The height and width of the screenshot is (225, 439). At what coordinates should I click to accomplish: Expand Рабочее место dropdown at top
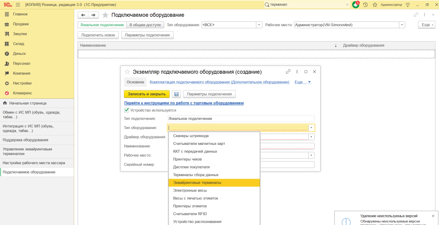pyautogui.click(x=403, y=25)
